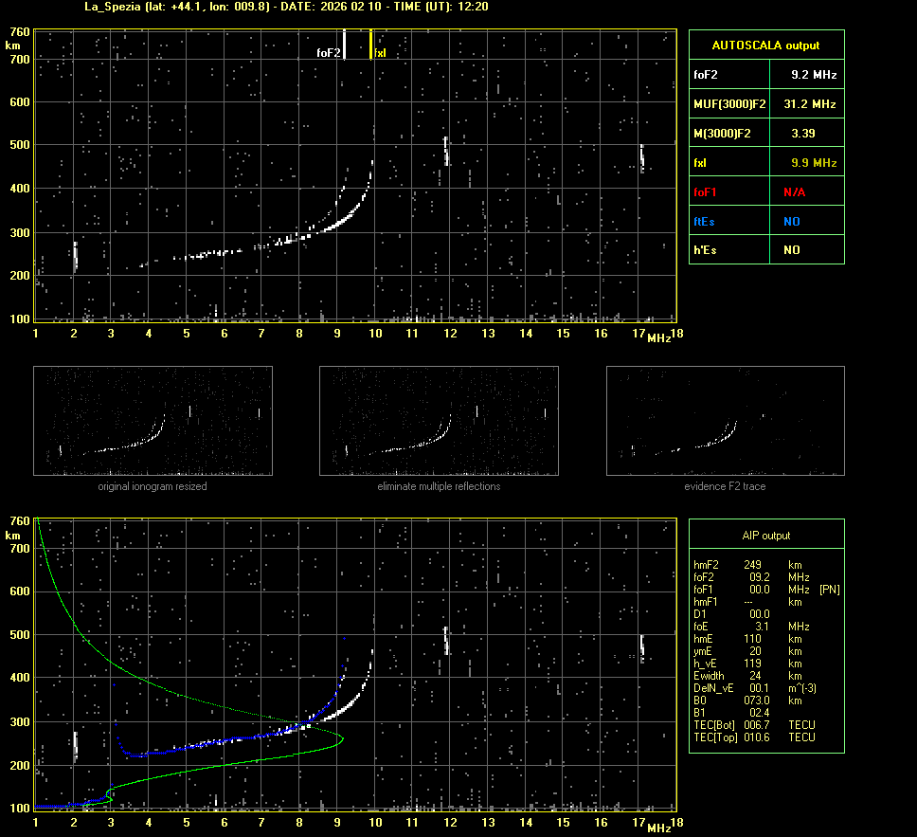Click the white foF2 marker on the upper ionogram
This screenshot has height=837, width=917.
click(344, 45)
